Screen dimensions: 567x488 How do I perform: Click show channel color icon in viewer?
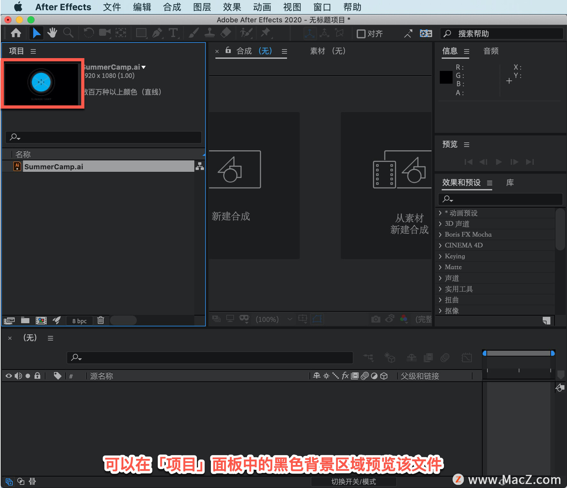click(404, 319)
